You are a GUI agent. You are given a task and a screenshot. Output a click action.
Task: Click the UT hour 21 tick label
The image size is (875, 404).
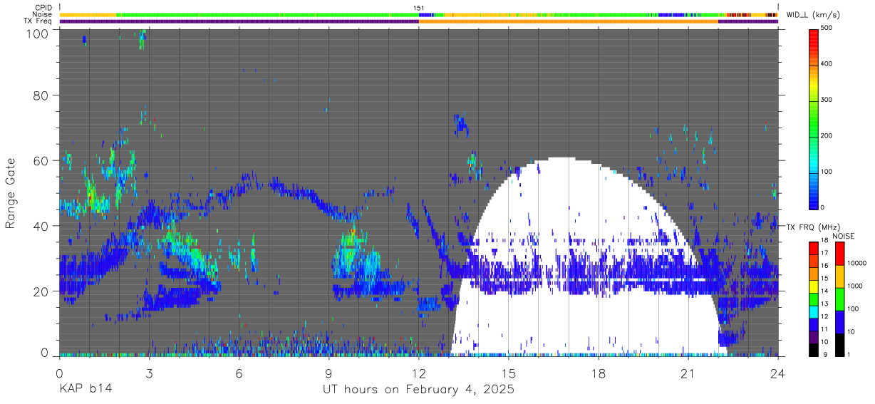(x=688, y=373)
